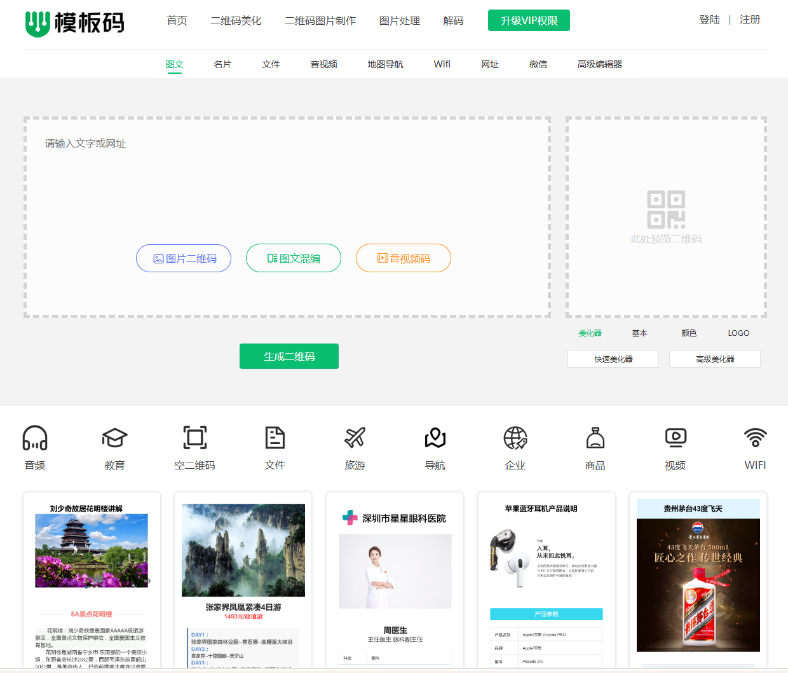Open 二维码图片制作 menu item
Viewport: 788px width, 673px height.
pos(321,20)
